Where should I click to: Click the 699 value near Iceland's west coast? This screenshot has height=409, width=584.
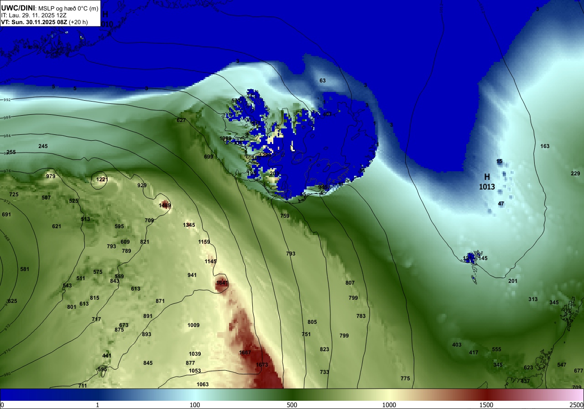(209, 157)
